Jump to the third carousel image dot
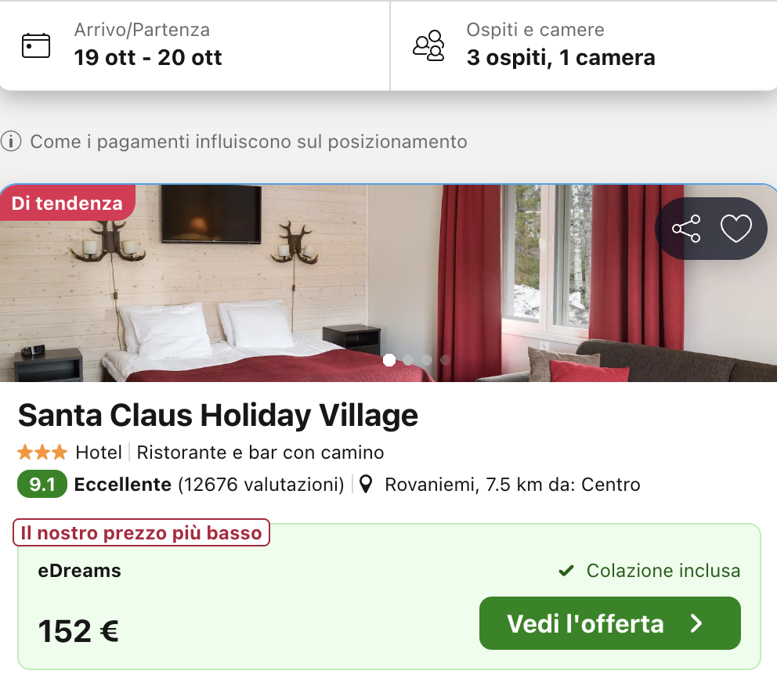The height and width of the screenshot is (678, 777). pyautogui.click(x=427, y=360)
